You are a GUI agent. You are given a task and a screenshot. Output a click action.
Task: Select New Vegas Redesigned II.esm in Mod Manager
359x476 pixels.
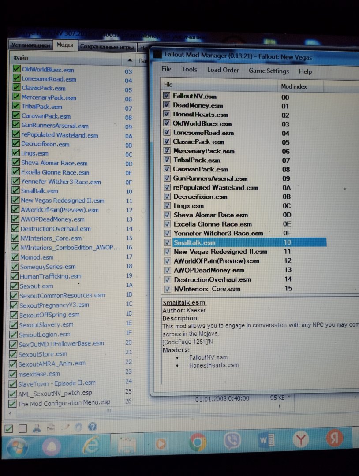[x=220, y=252]
